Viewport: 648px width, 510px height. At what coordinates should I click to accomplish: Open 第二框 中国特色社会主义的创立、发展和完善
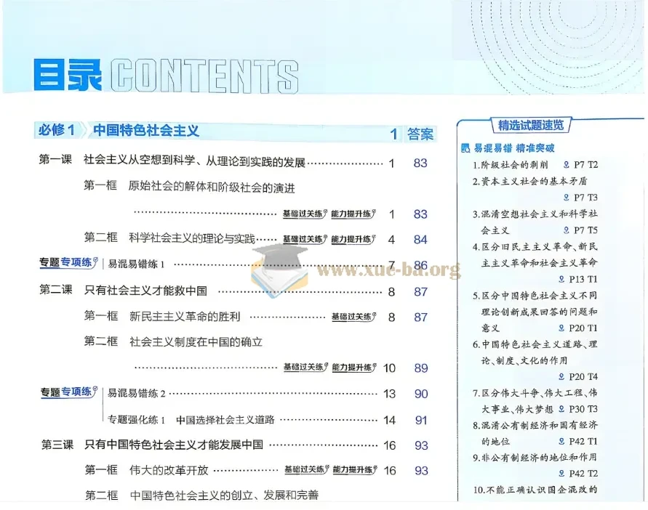pyautogui.click(x=201, y=495)
